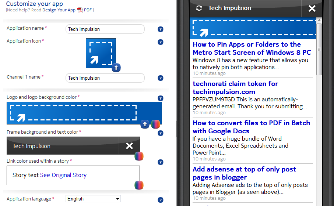
Task: Click 'Tech Impulsion' title in phone preview
Action: click(x=230, y=8)
